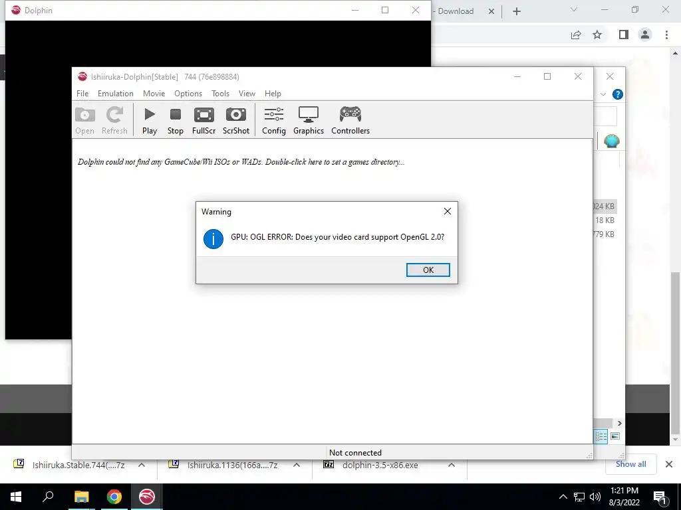Open the Config settings icon

(273, 120)
